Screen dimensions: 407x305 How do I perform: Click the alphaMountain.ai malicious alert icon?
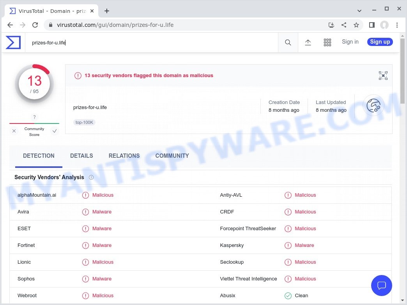(x=85, y=195)
